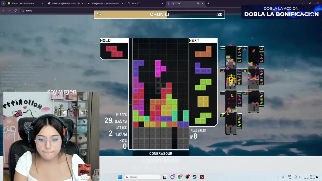Image resolution: width=322 pixels, height=181 pixels.
Task: Switch to the #benjaz #dota2peru TikTok tab
Action: point(105,4)
